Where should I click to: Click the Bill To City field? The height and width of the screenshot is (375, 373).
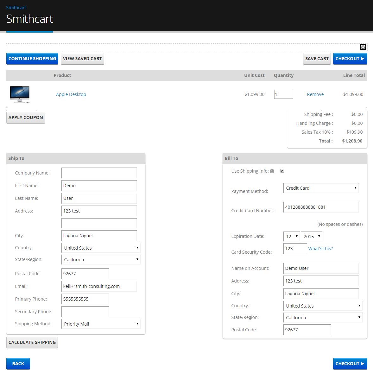coord(321,294)
